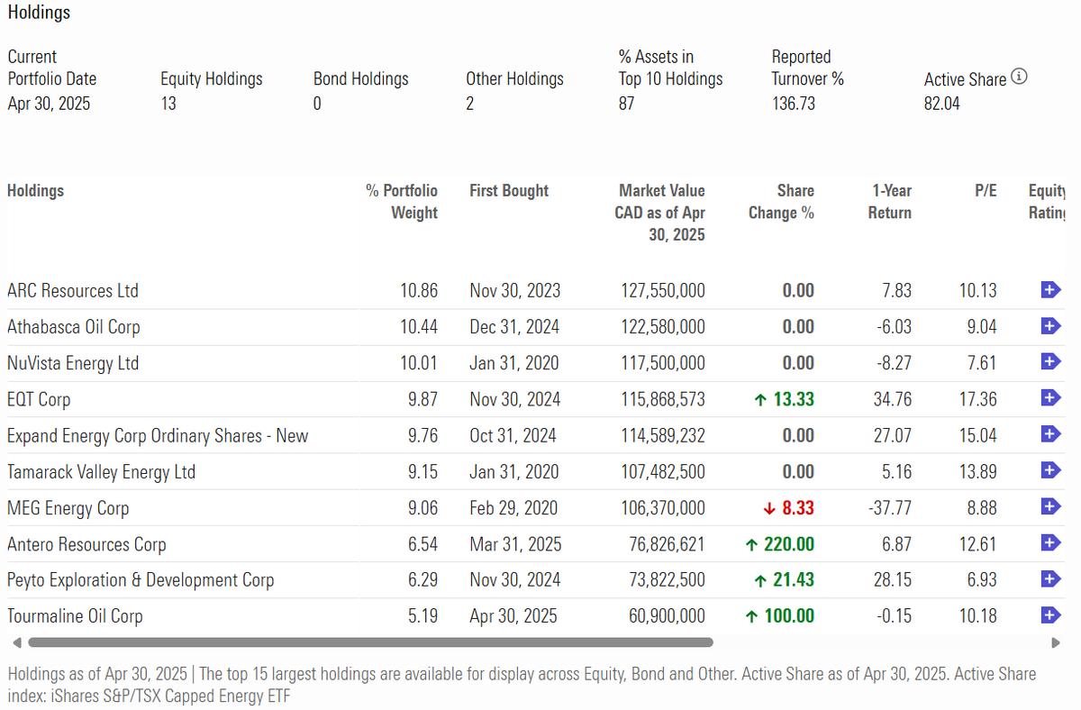The height and width of the screenshot is (710, 1081).
Task: Open NuVista Energy Ltd holding
Action: click(73, 363)
